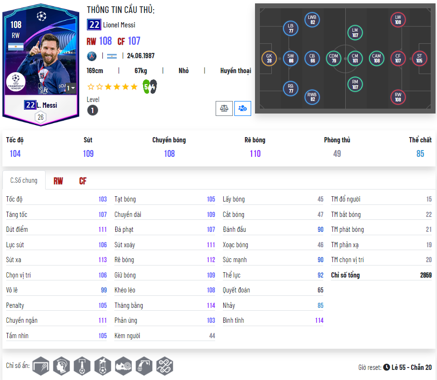Select the curved ball arrow trait icon
Screen dimensions: 437x380
144,366
